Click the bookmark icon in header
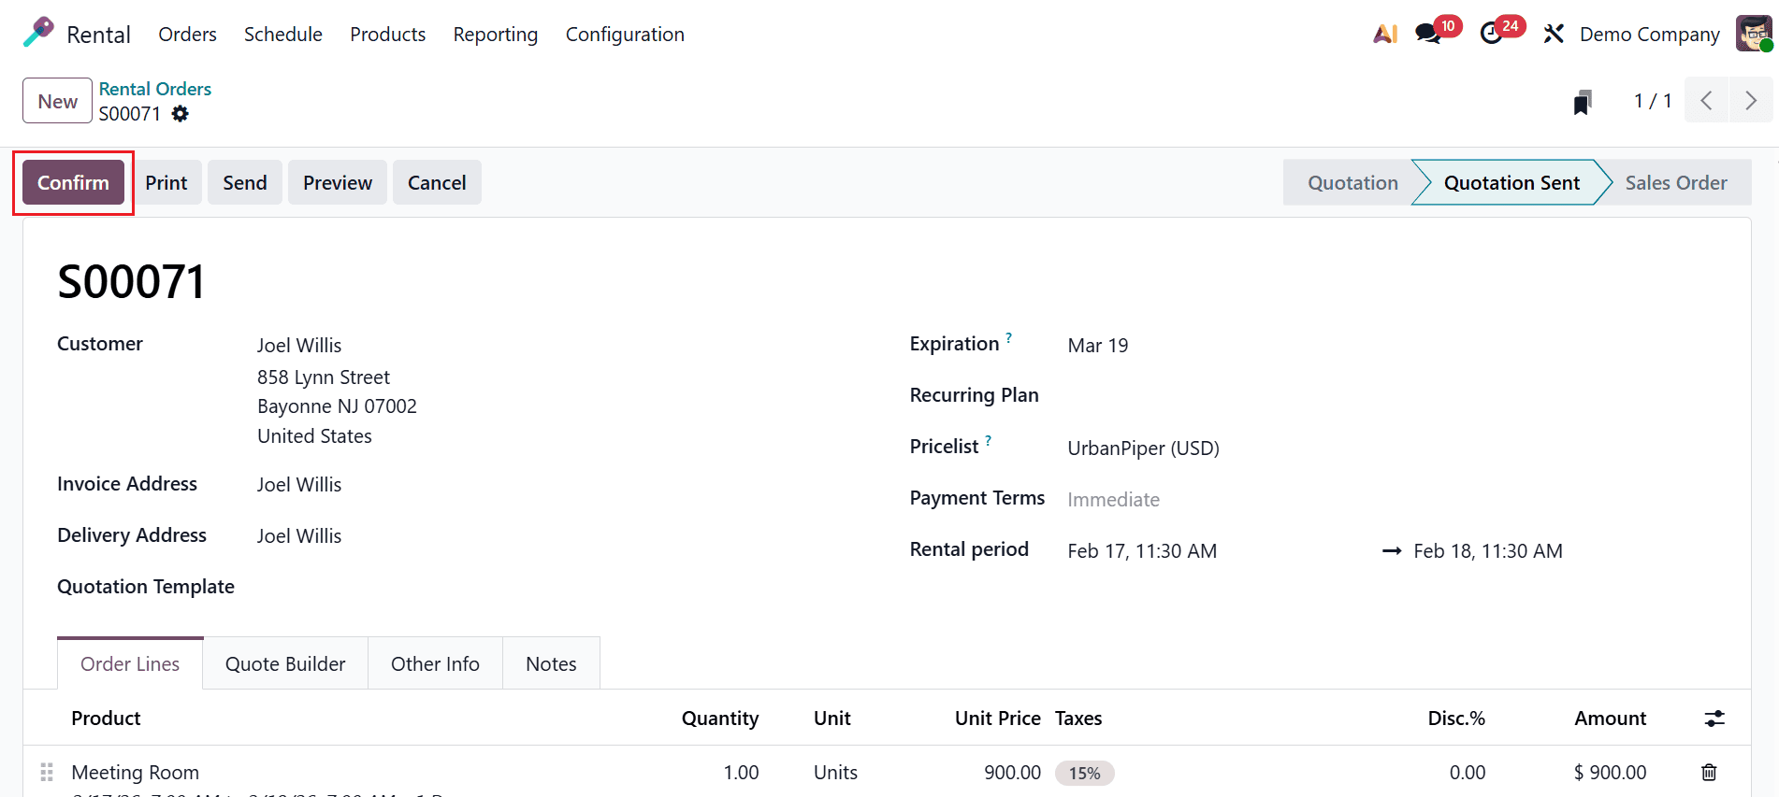 click(1582, 101)
